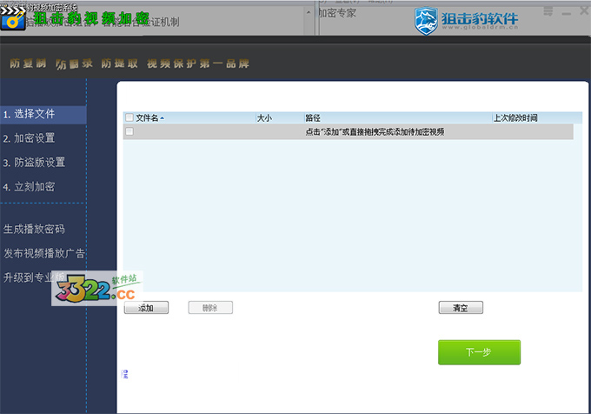
Task: Select step 1. 选择文件
Action: [43, 114]
